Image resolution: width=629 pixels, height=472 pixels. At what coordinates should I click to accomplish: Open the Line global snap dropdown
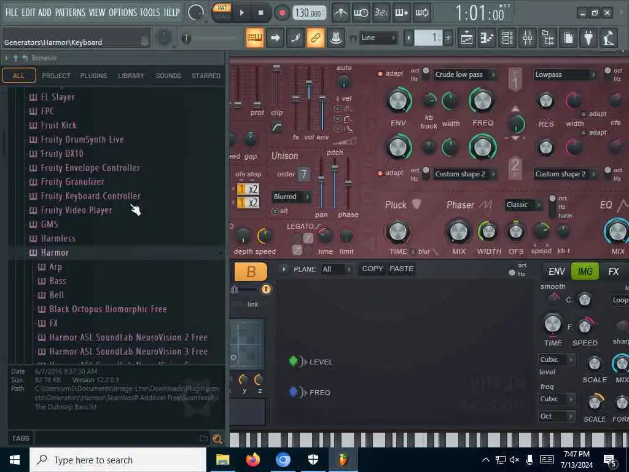click(378, 37)
